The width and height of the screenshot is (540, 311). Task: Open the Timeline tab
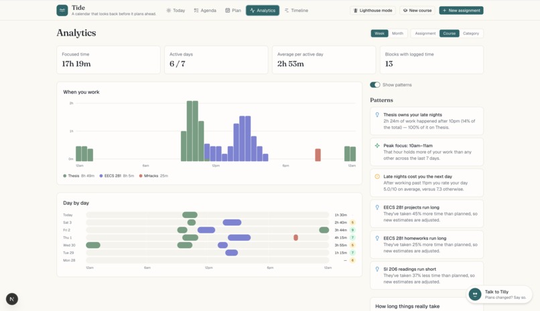(297, 10)
